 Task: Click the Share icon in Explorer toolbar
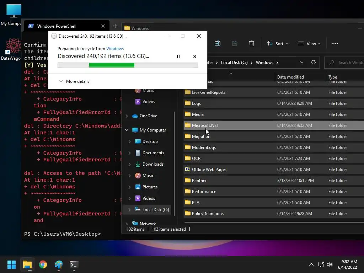pyautogui.click(x=235, y=43)
